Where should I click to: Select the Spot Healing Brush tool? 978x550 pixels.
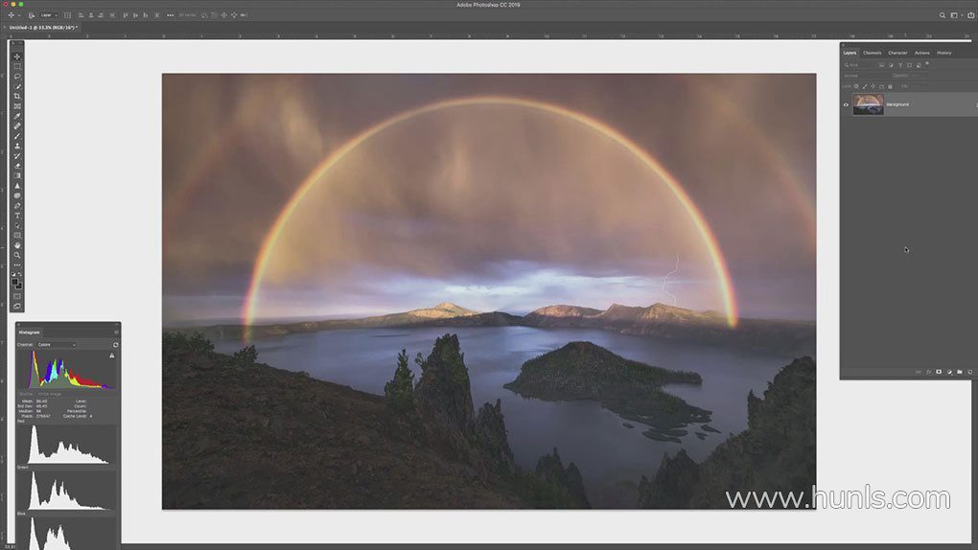(x=17, y=126)
